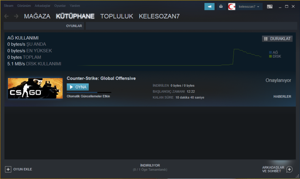Open the Oyunlar menu
300x179 pixels.
point(60,6)
